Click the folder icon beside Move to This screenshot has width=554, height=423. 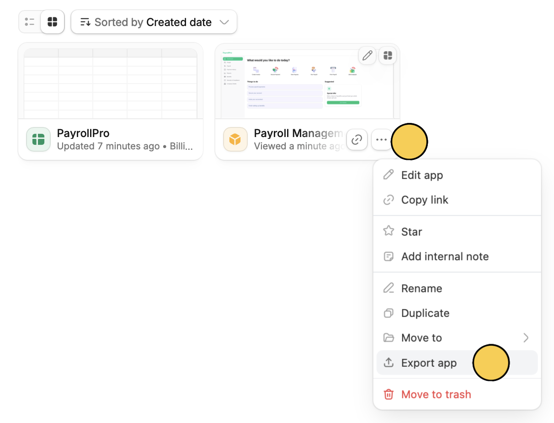(389, 338)
